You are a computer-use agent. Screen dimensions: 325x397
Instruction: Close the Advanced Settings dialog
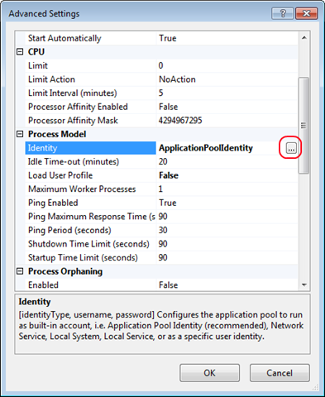pyautogui.click(x=307, y=13)
